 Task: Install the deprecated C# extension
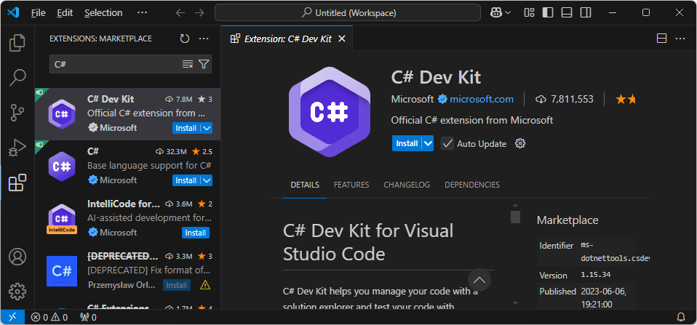coord(177,285)
